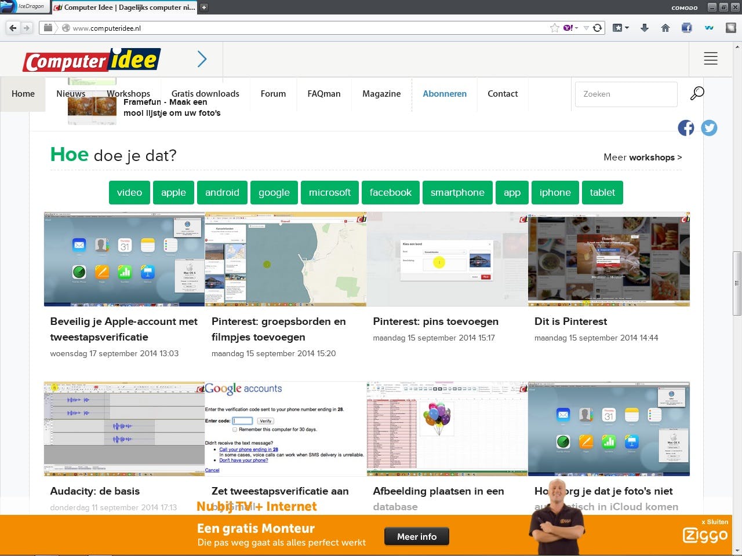Click the Home icon in the browser toolbar
This screenshot has height=556, width=742.
(665, 27)
